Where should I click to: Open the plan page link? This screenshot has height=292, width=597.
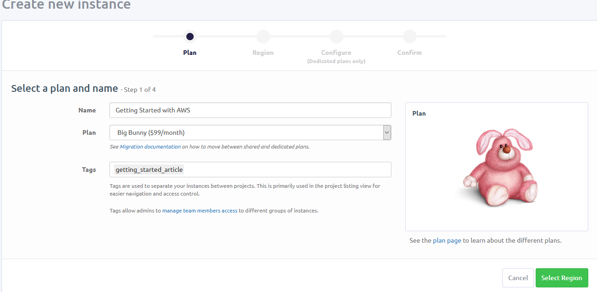pyautogui.click(x=447, y=240)
